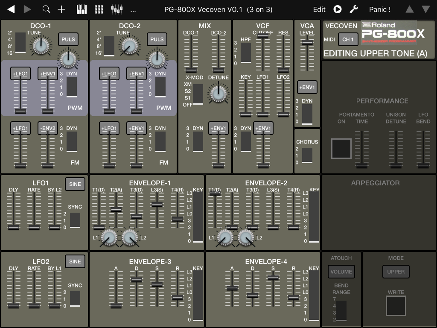437x328 pixels.
Task: Click the VCA LEVEL slider
Action: point(307,53)
